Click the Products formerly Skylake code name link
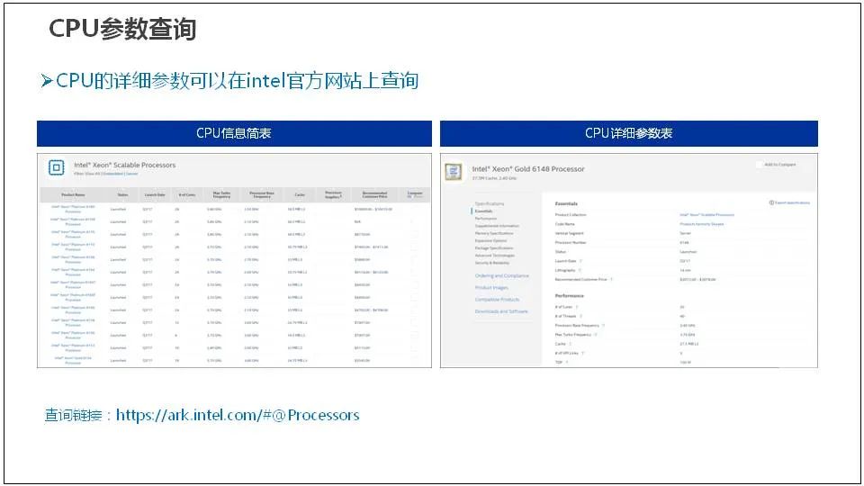The image size is (864, 486). click(701, 224)
